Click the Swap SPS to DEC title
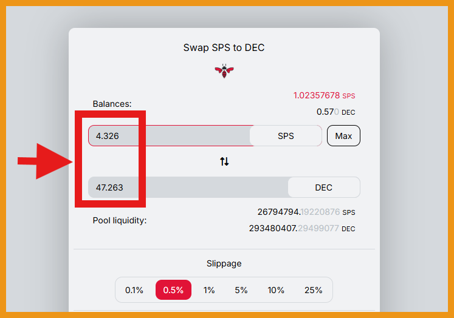This screenshot has height=318, width=454. click(224, 47)
